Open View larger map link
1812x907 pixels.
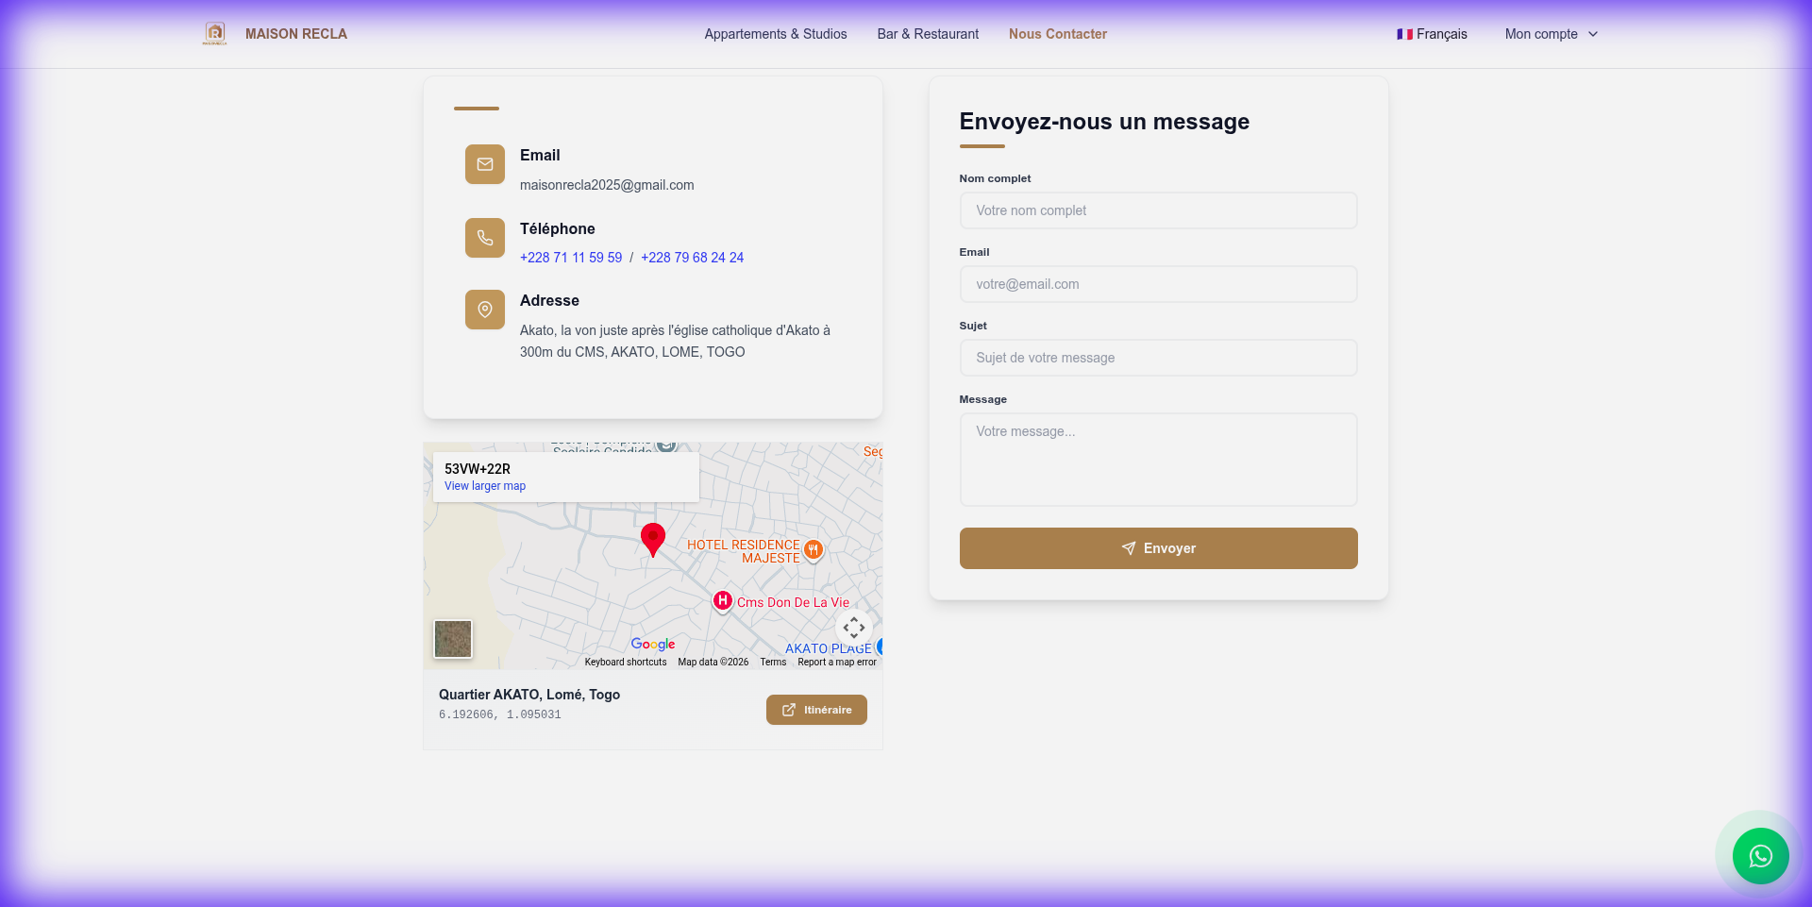485,486
